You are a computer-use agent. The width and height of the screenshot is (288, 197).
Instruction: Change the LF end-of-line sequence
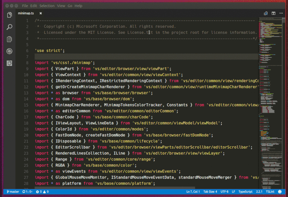tap(233, 192)
